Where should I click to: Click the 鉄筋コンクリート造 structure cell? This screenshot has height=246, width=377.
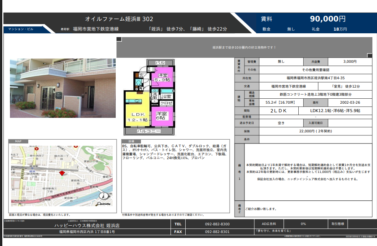pos(316,94)
